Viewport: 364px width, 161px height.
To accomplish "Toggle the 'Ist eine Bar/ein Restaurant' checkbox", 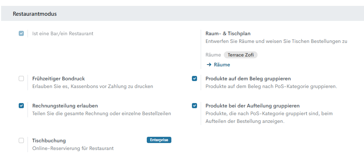I will tap(21, 33).
